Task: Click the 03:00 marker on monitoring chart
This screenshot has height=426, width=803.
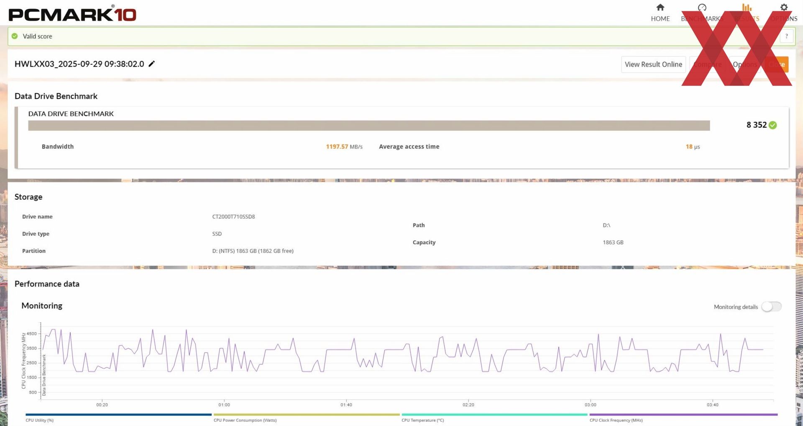Action: [591, 405]
